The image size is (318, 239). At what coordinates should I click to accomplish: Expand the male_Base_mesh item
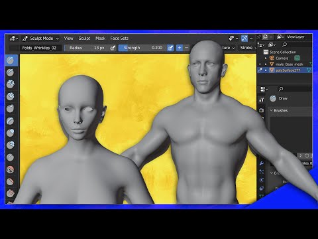[266, 64]
